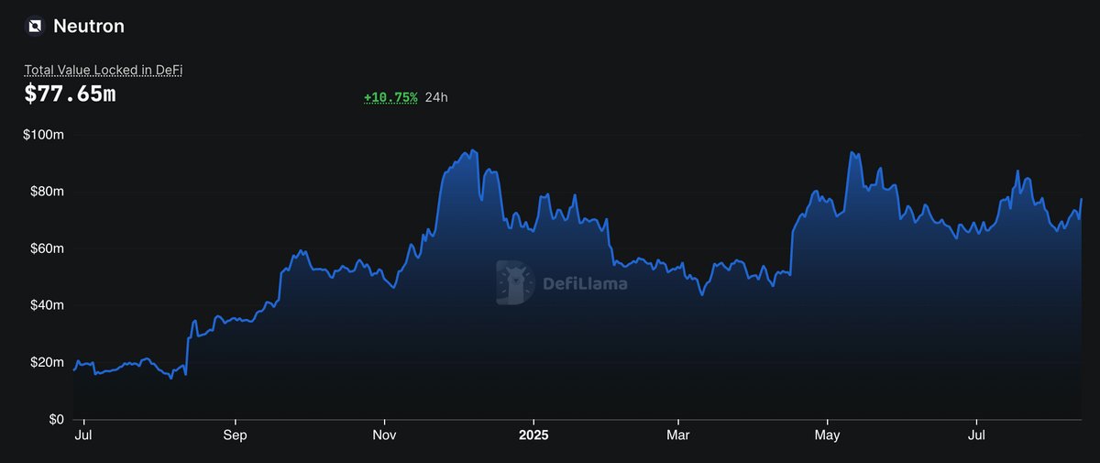
Task: Click the Jul label at the chart's start
Action: (x=85, y=435)
